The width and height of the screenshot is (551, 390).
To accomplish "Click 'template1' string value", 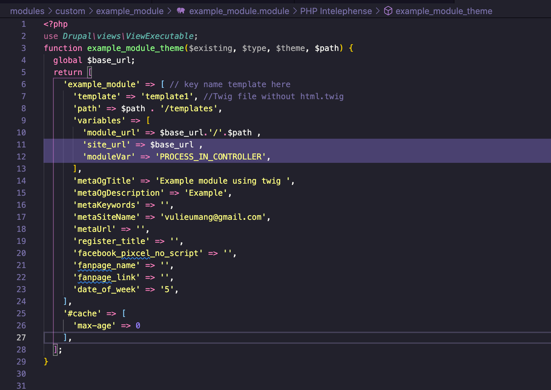I will click(x=167, y=96).
